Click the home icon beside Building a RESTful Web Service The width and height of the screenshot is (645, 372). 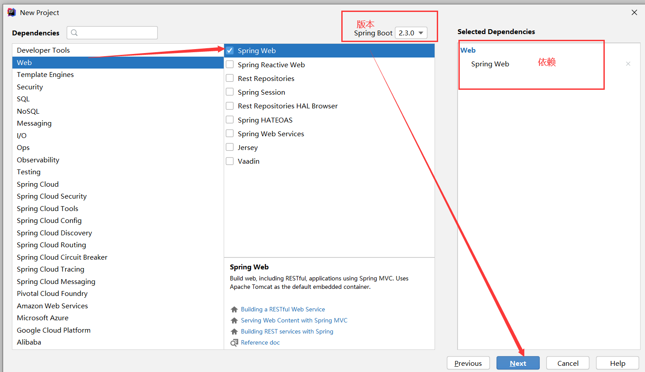tap(234, 310)
